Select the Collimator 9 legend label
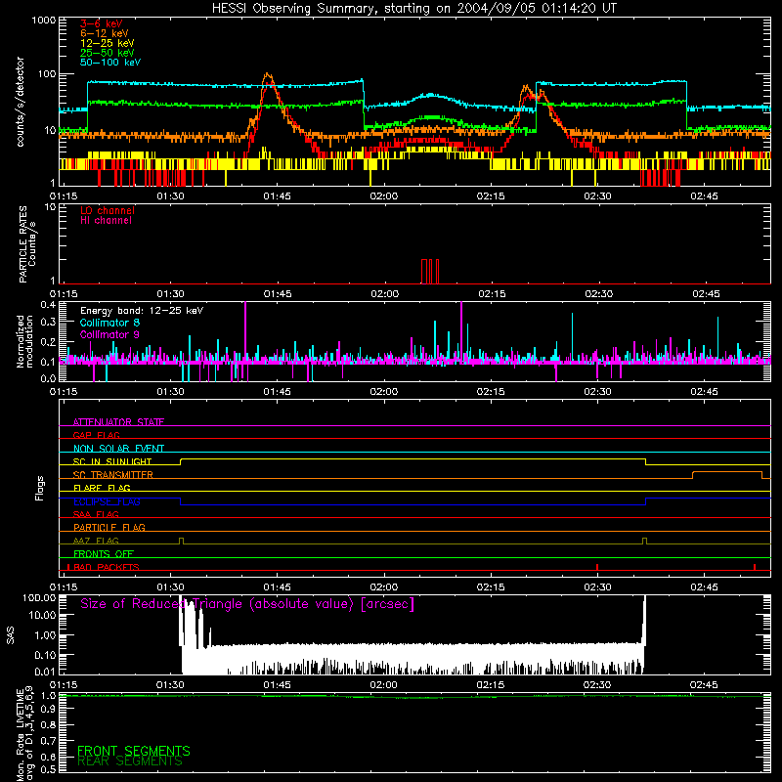The image size is (782, 782). (x=109, y=334)
